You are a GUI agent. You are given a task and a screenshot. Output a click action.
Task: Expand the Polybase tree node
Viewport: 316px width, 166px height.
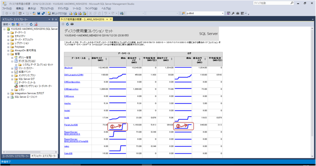click(8, 47)
